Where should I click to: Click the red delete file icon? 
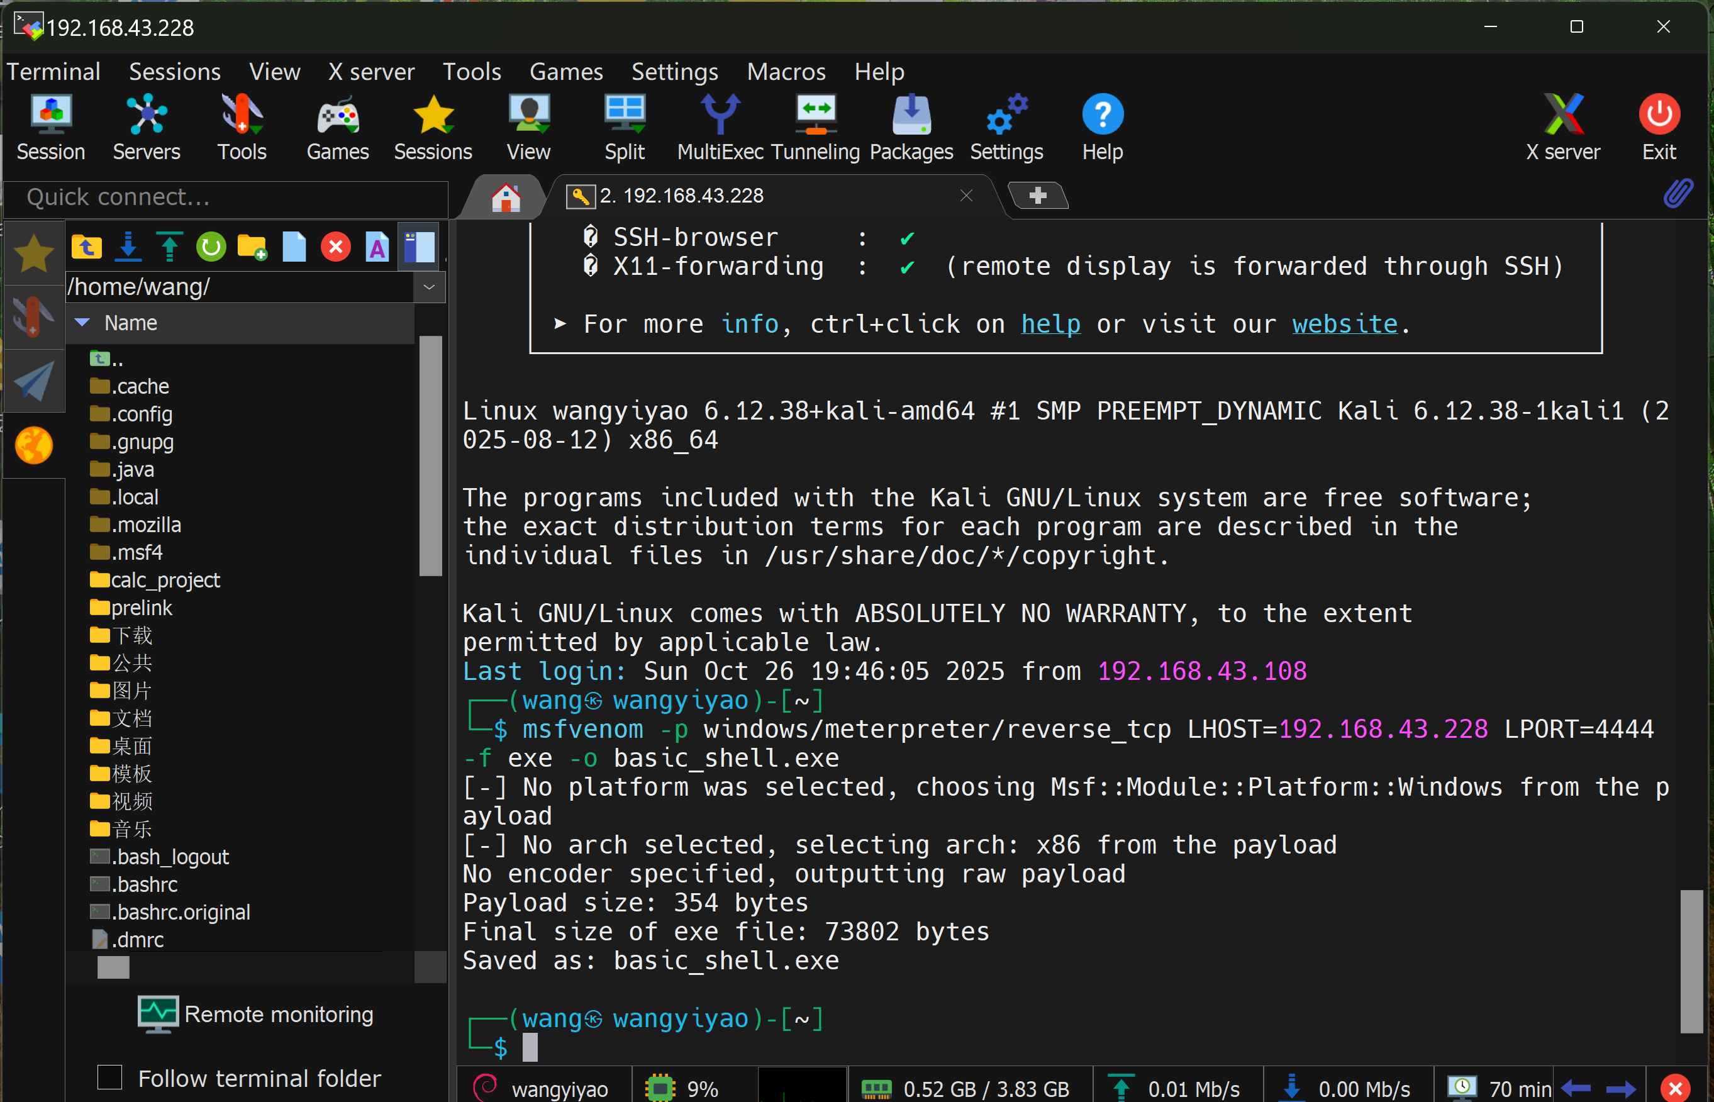point(335,247)
